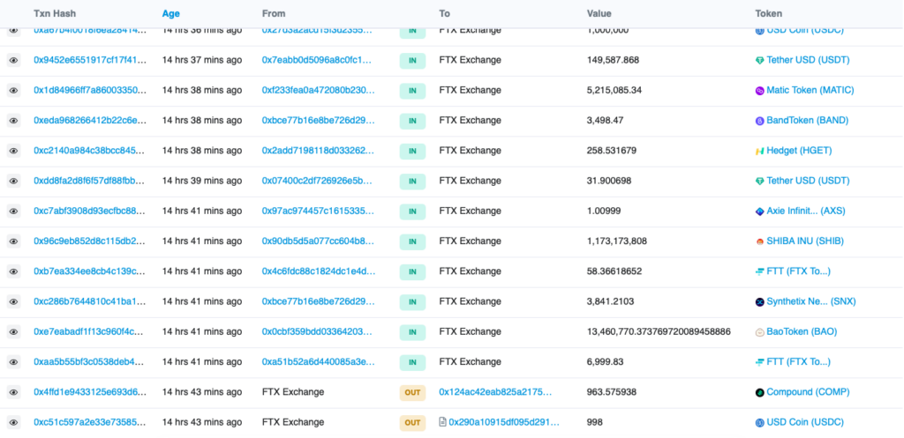The image size is (904, 438).
Task: Open recipient address 0x124ac42eab825a2175
Action: [495, 392]
